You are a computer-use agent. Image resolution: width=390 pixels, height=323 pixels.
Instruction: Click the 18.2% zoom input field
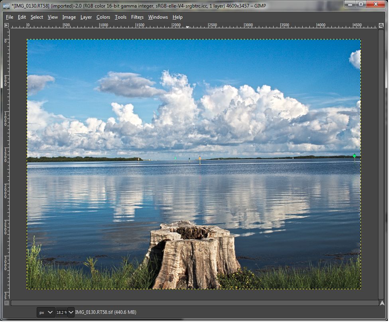coord(61,312)
